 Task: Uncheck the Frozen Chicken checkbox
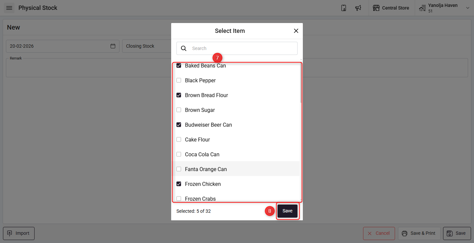pyautogui.click(x=179, y=184)
